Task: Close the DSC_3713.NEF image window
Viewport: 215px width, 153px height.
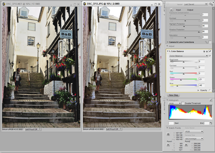Action: pyautogui.click(x=78, y=4)
